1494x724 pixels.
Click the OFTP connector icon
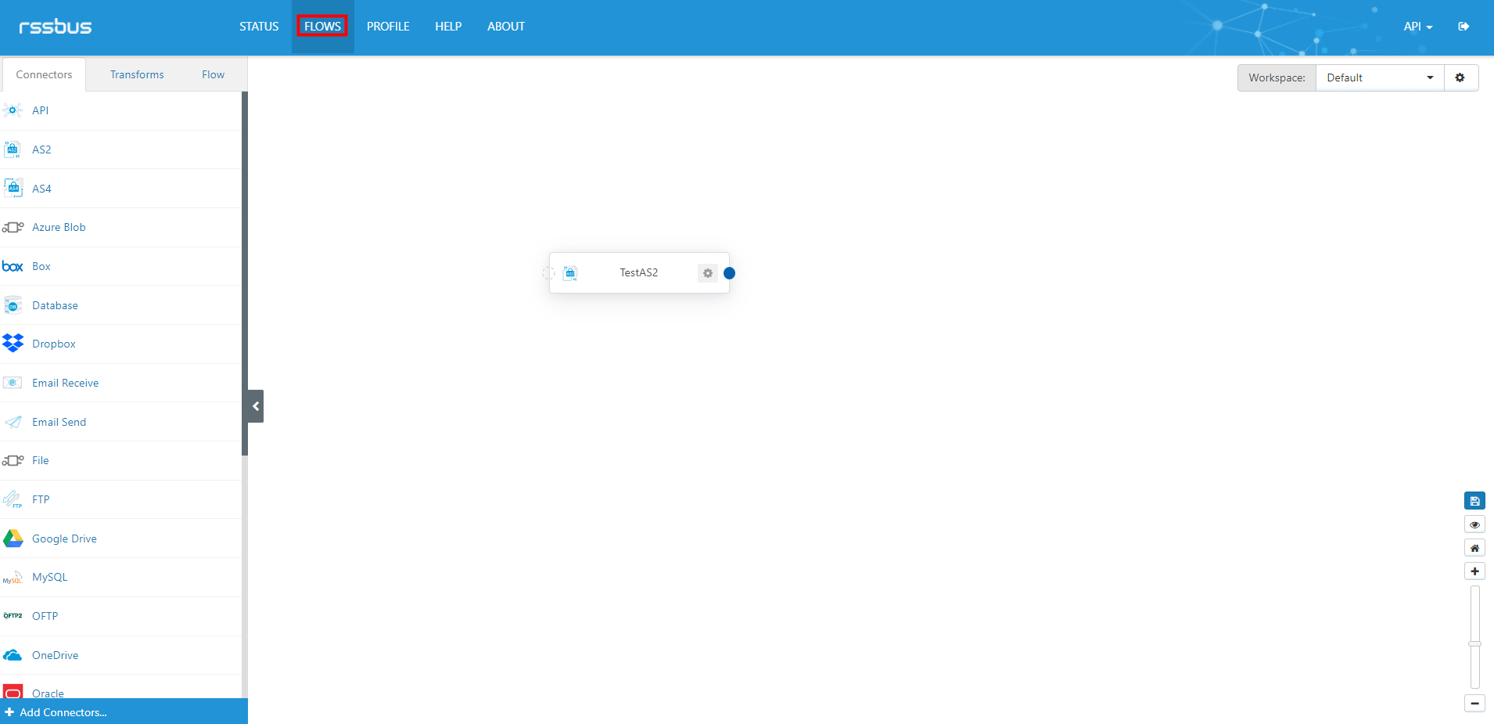pyautogui.click(x=13, y=616)
